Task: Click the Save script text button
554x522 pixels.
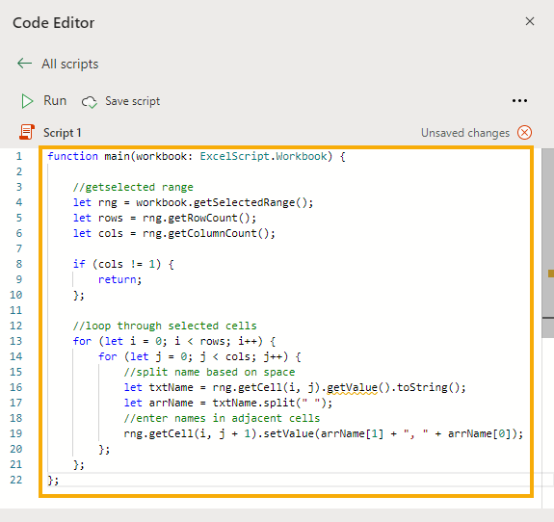Action: tap(133, 101)
